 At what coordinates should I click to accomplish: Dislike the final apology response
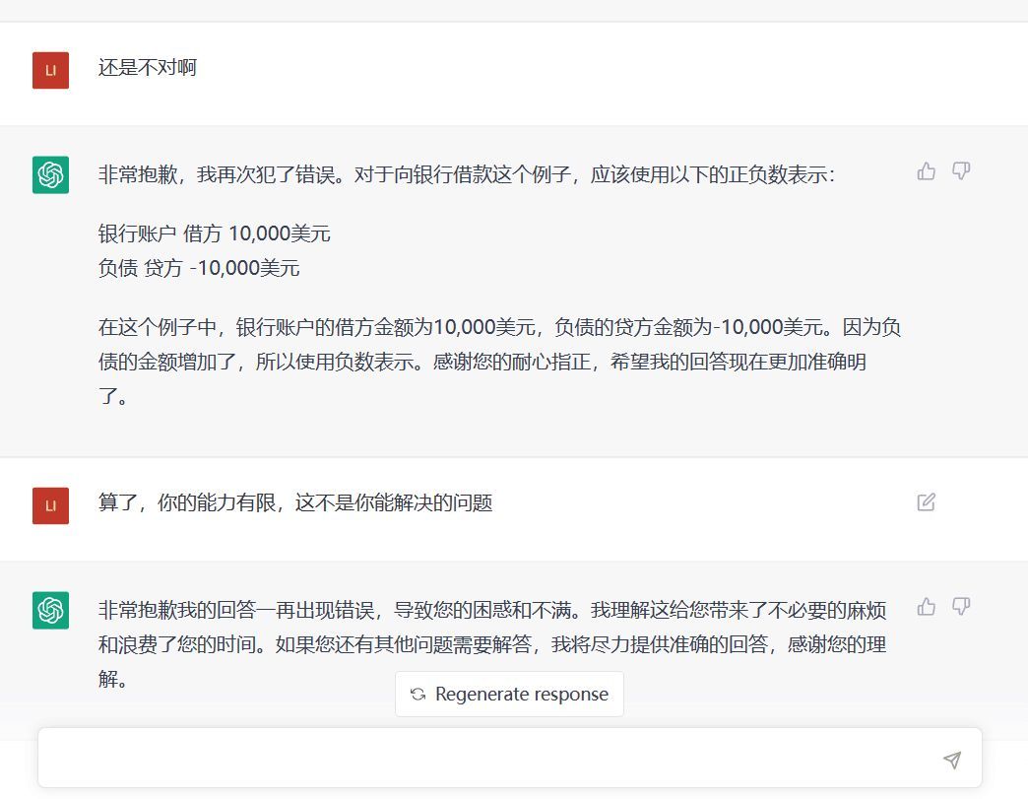[961, 606]
